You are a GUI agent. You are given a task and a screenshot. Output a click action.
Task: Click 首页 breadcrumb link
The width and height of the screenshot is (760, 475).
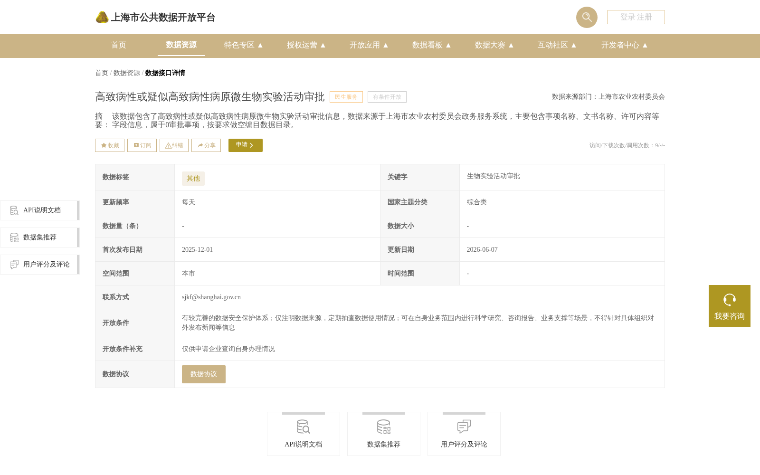click(102, 73)
